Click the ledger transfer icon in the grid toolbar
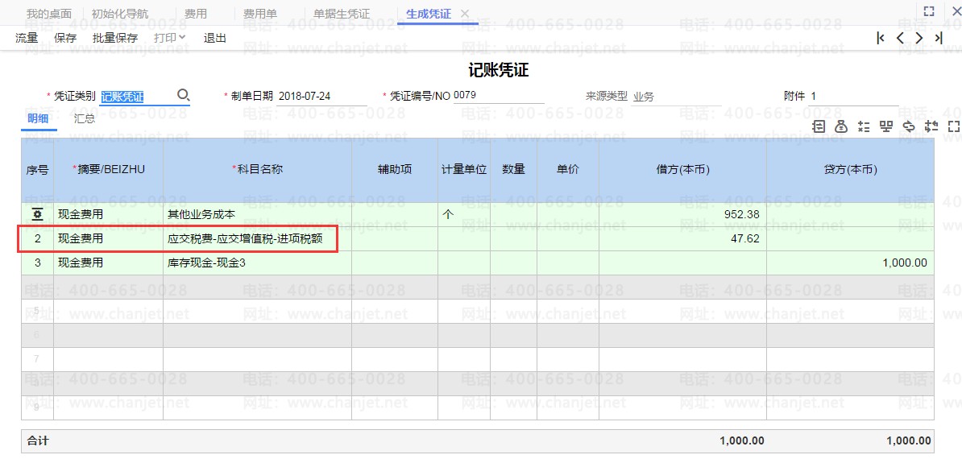962x459 pixels. pos(819,126)
